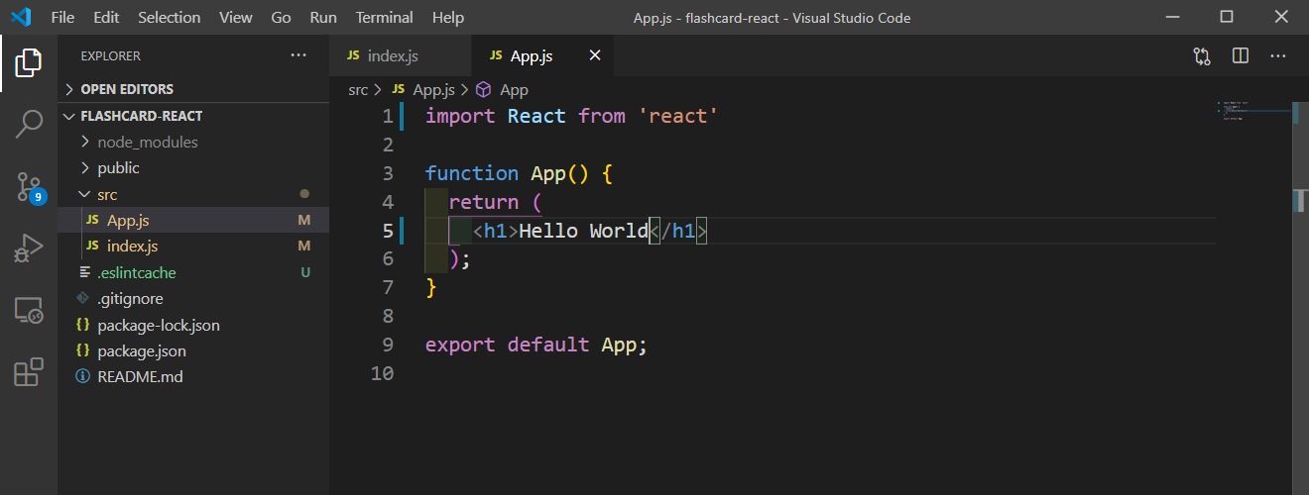Viewport: 1309px width, 495px height.
Task: Open the Extensions view
Action: tap(29, 372)
